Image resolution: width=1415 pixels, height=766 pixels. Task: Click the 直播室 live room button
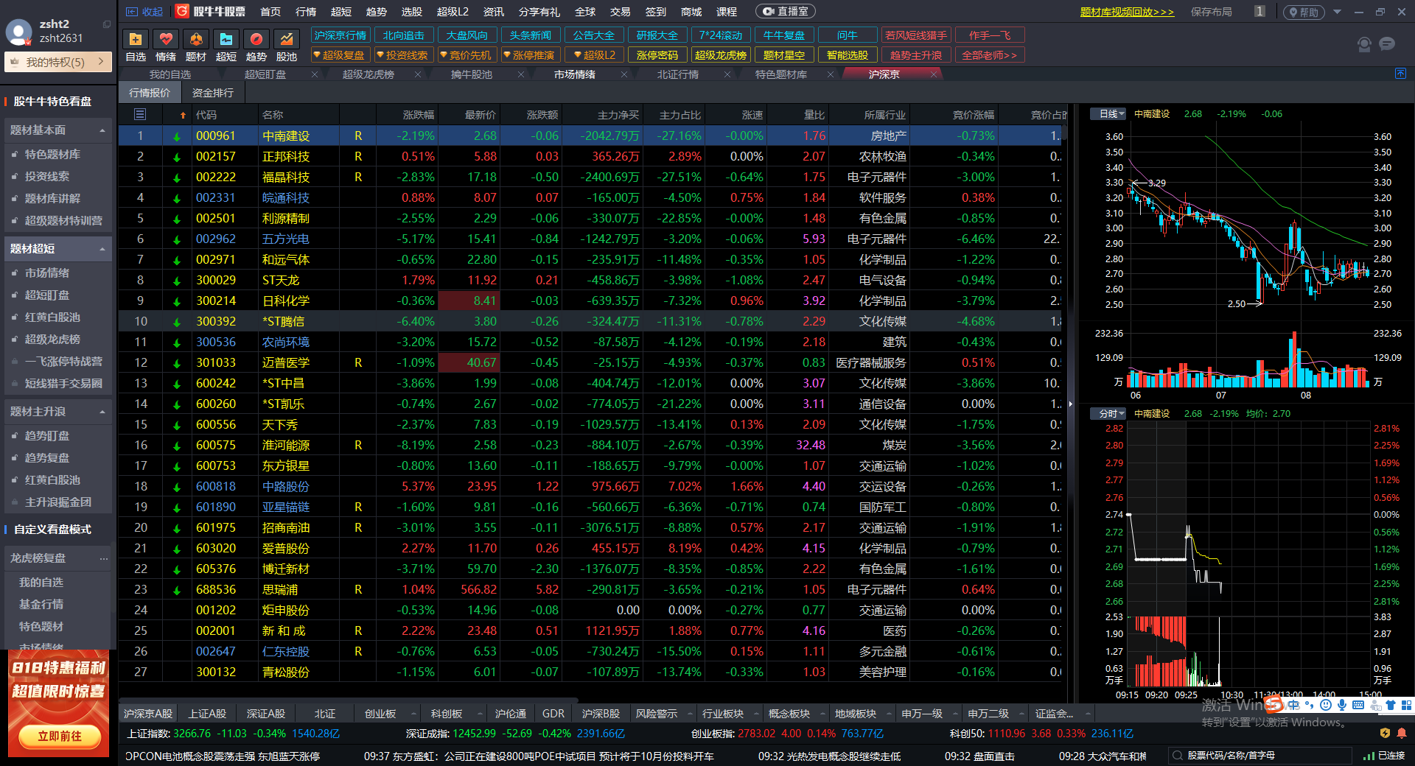pos(786,12)
